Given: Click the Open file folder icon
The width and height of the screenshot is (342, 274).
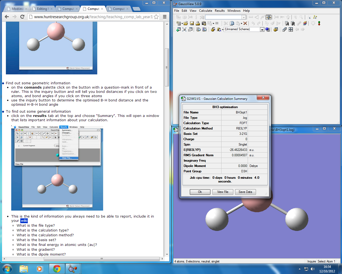Looking at the screenshot, I should (186, 24).
